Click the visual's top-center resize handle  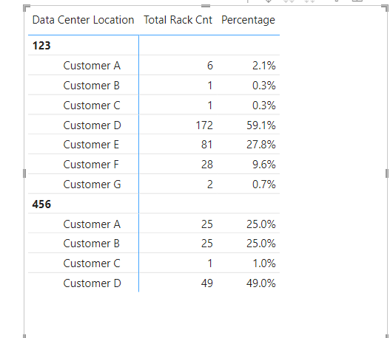coord(206,6)
